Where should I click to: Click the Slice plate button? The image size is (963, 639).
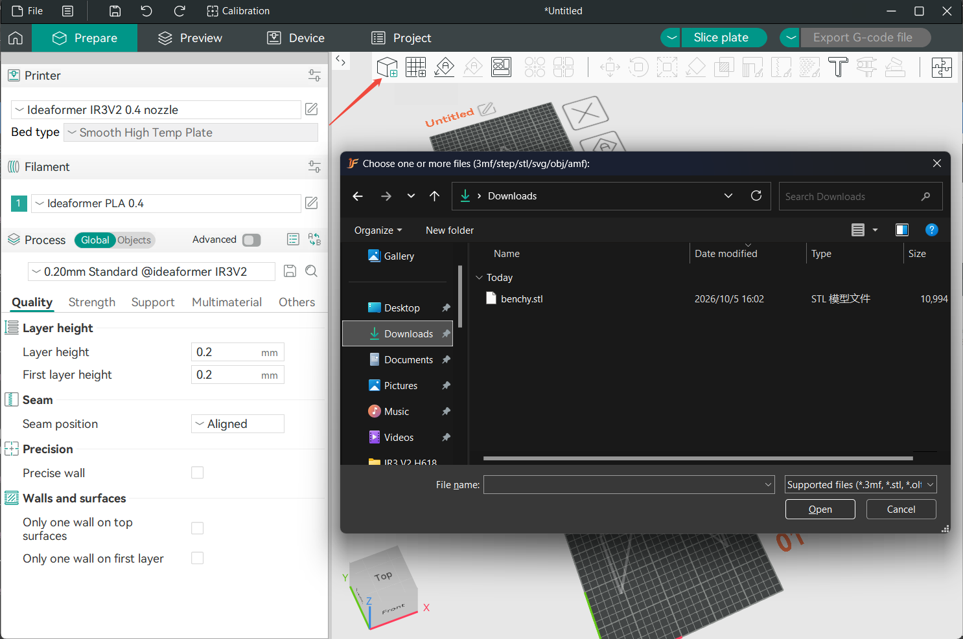(724, 38)
